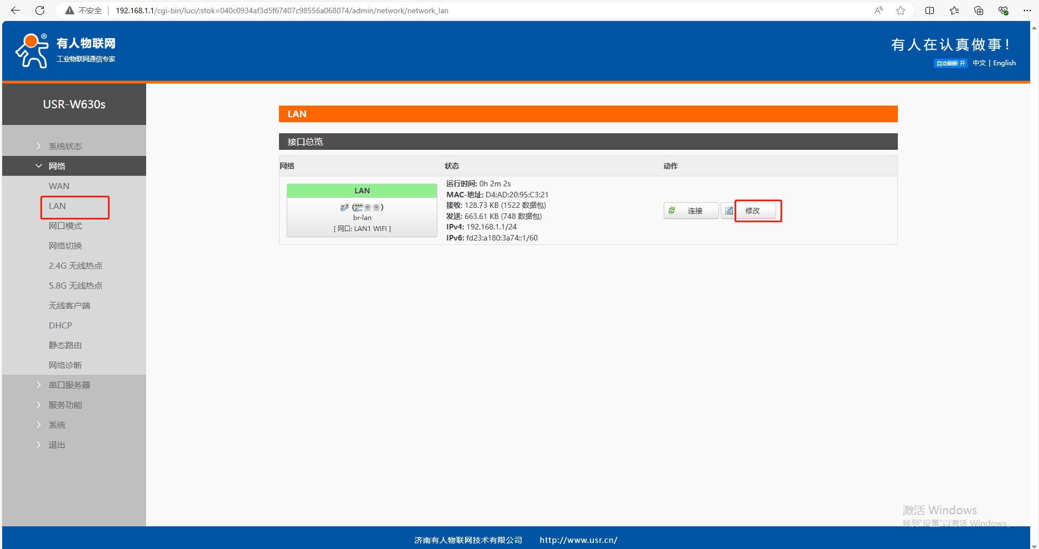Reload the page with refresh icon
The height and width of the screenshot is (549, 1039).
[40, 11]
